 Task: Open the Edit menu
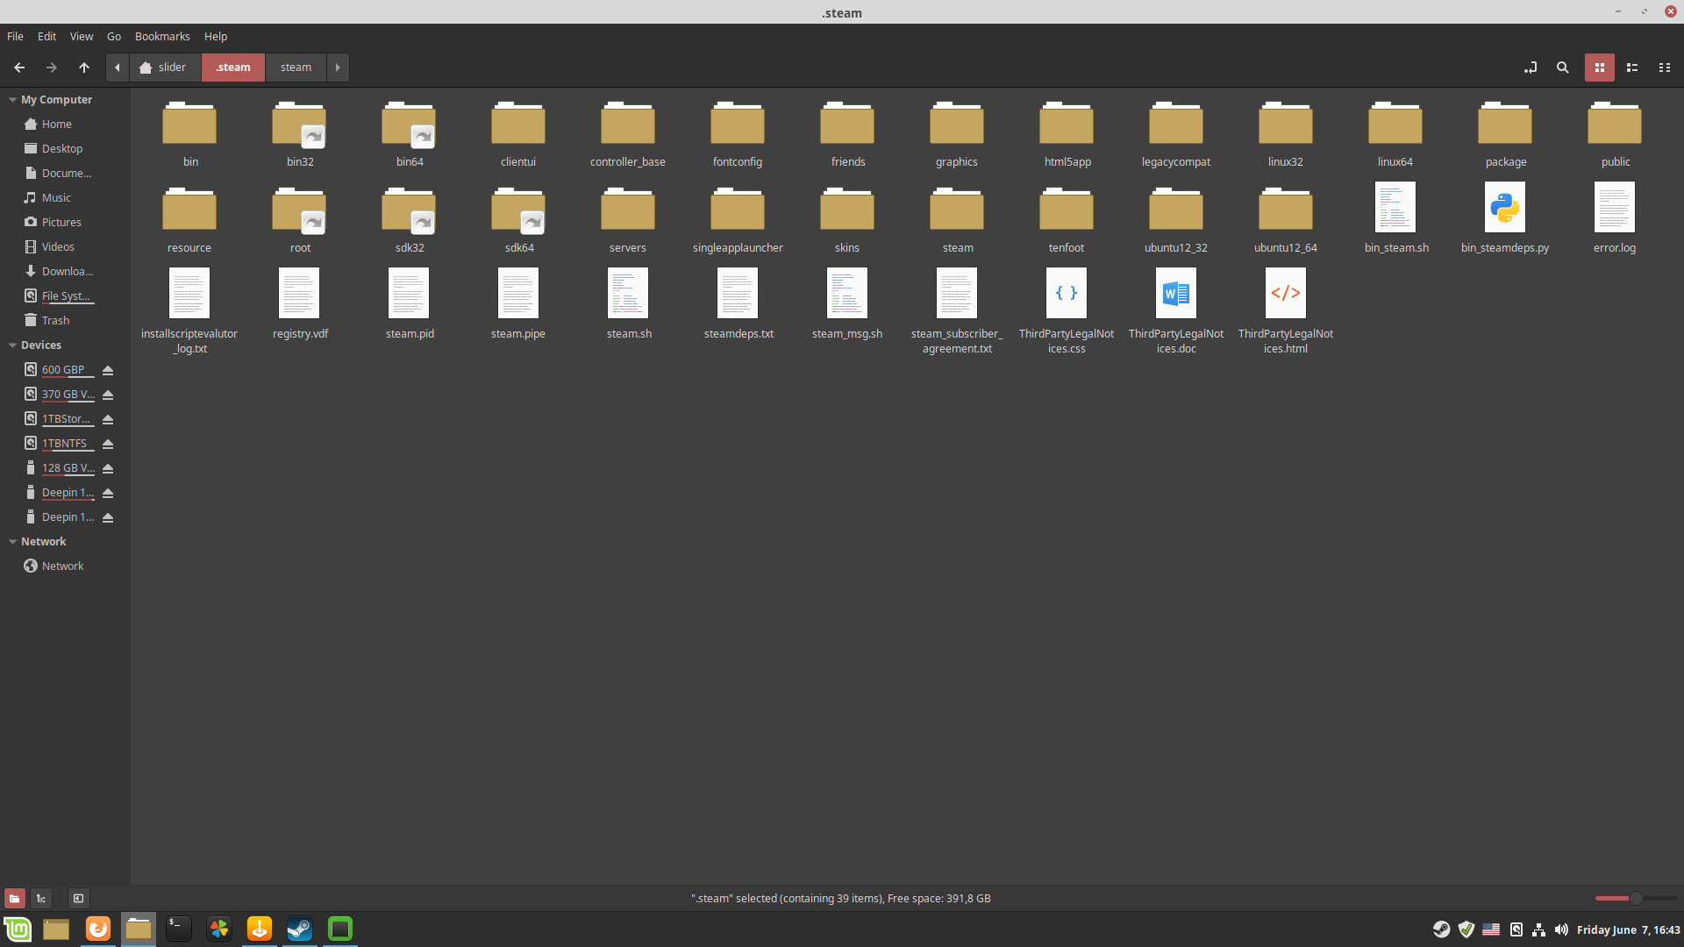[x=46, y=36]
